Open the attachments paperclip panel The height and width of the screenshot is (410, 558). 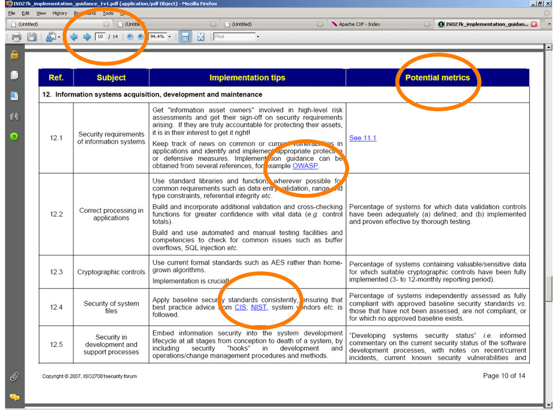[x=14, y=377]
